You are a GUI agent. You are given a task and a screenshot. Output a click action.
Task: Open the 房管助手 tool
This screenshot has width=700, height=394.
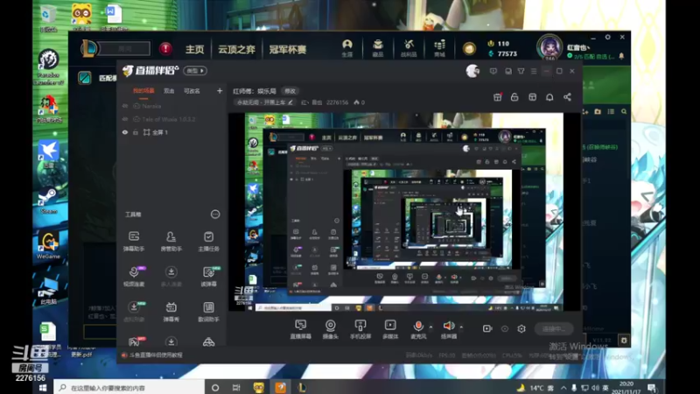171,242
